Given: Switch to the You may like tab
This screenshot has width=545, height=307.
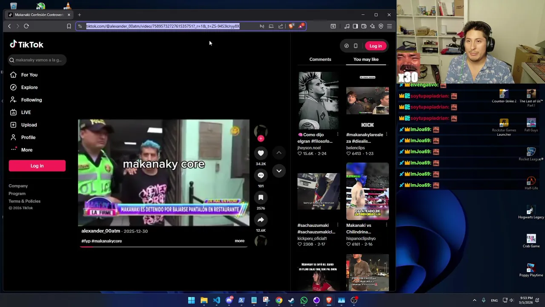Looking at the screenshot, I should 366,59.
